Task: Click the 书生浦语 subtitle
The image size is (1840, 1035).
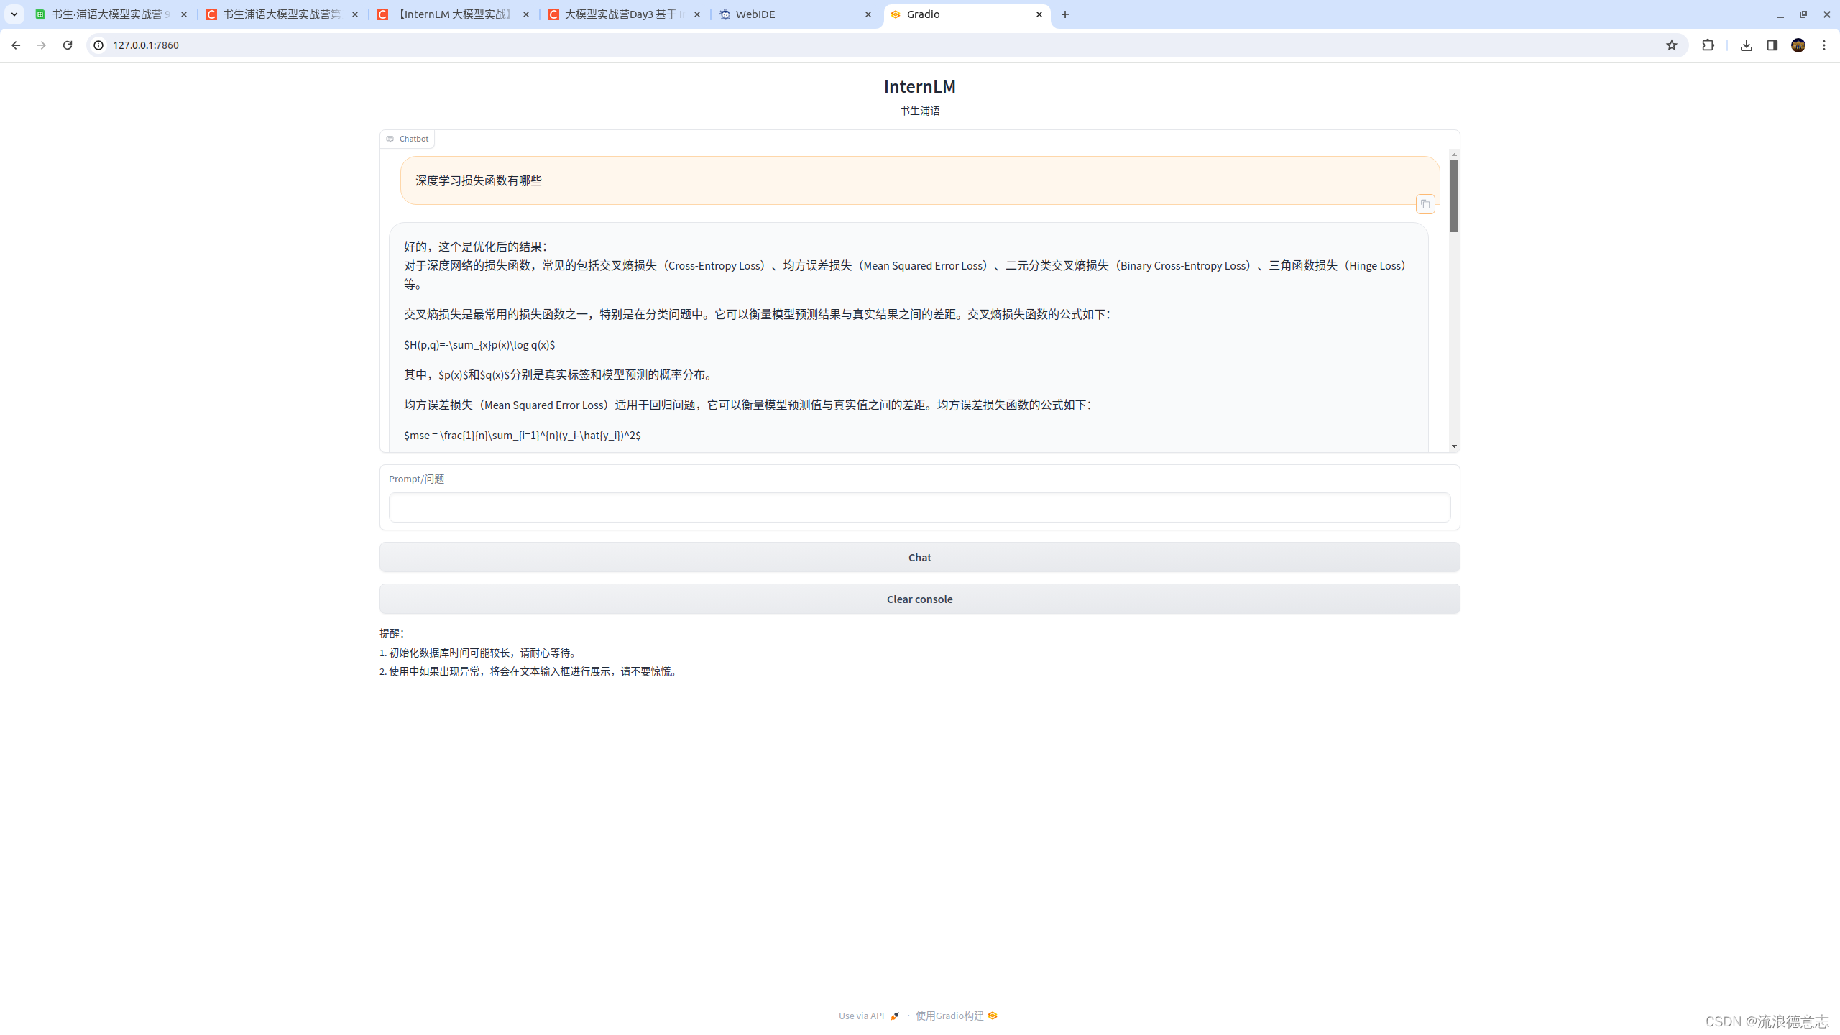Action: coord(919,111)
